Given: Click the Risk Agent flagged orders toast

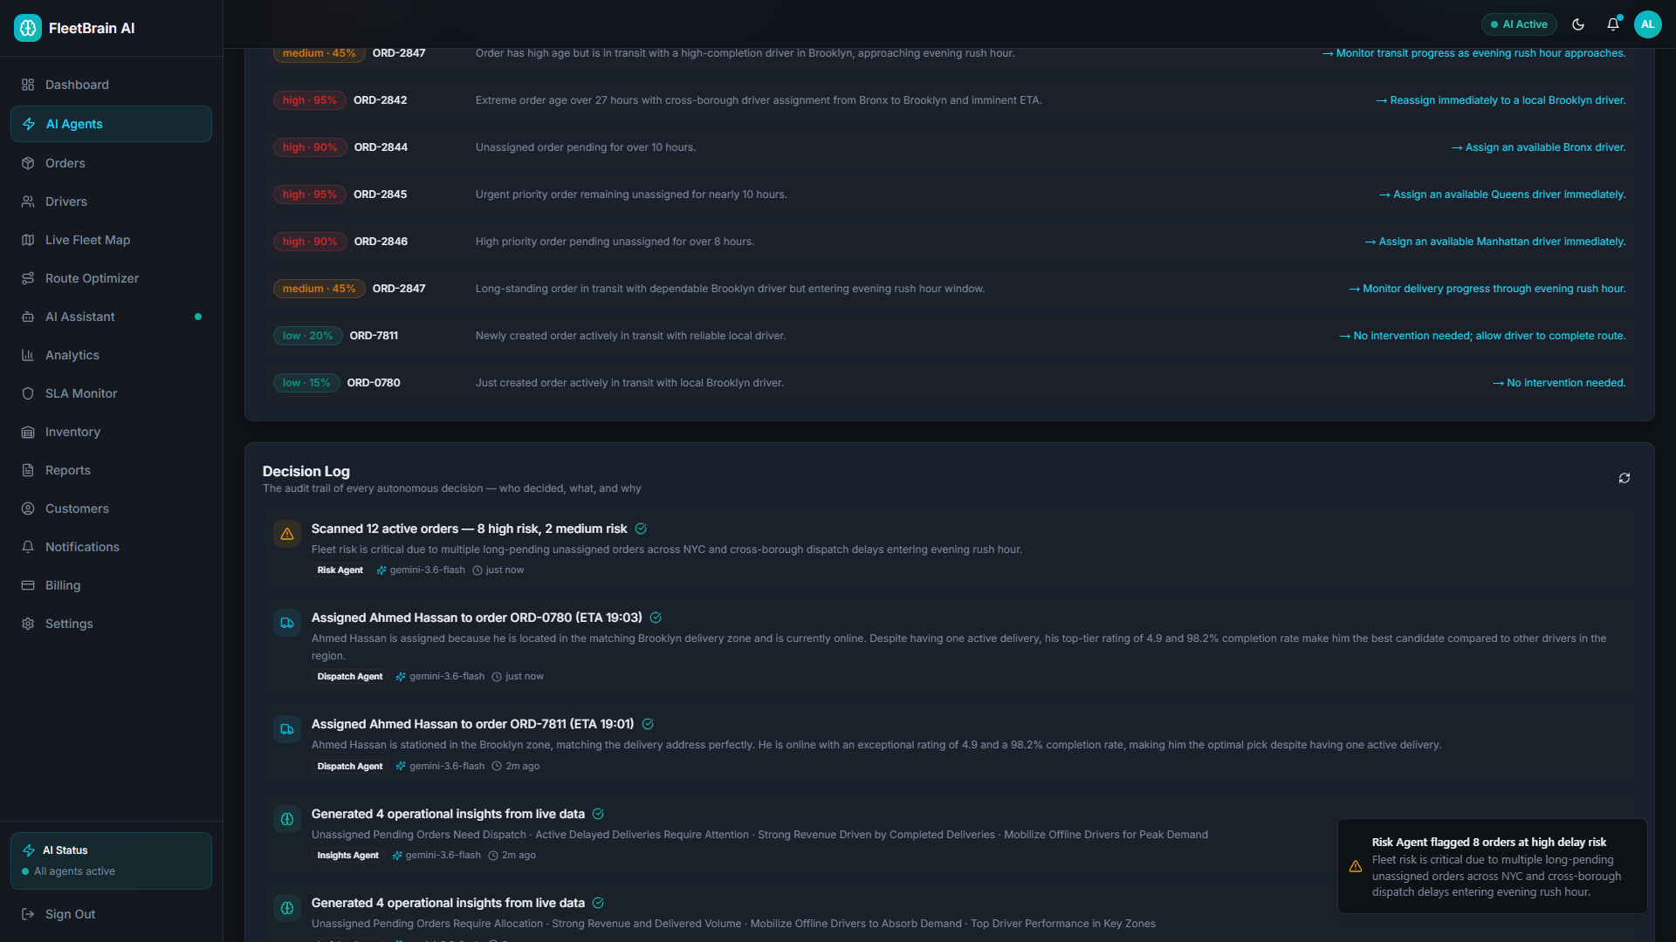Looking at the screenshot, I should click(x=1493, y=866).
